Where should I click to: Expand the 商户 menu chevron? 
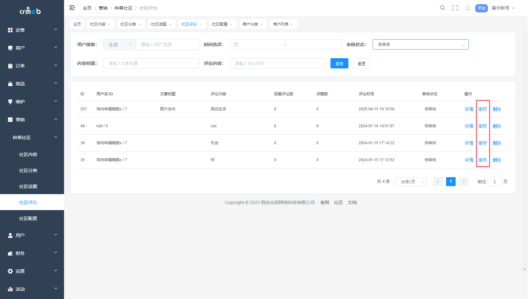[56, 47]
